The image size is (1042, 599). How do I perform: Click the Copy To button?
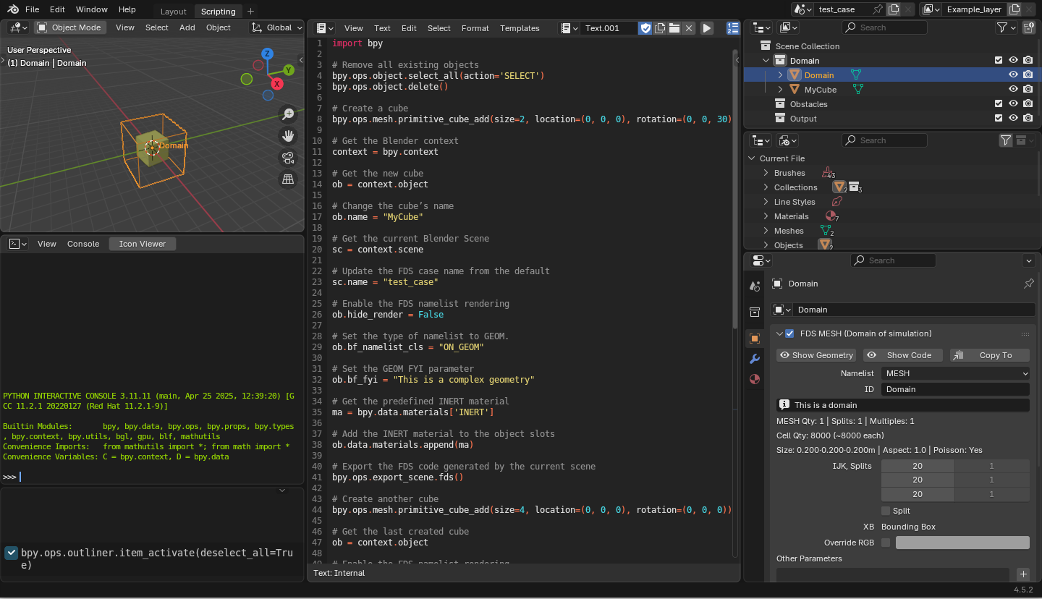point(990,355)
